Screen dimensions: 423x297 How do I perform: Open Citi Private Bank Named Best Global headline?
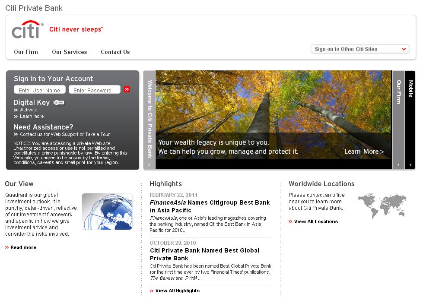point(204,254)
